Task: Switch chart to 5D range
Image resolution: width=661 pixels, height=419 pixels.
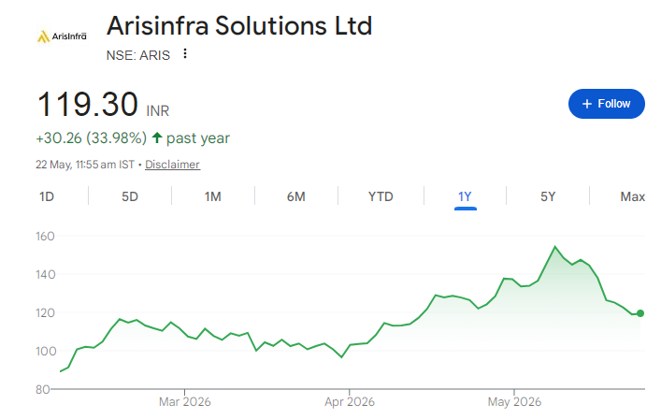Action: [x=130, y=196]
